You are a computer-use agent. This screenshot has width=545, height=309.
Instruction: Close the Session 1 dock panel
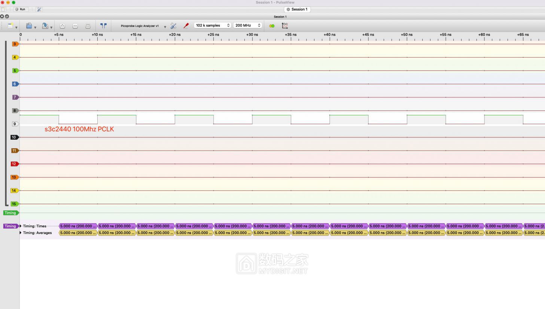[2, 16]
